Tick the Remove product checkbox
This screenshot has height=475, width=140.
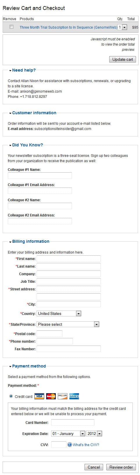coord(12,27)
